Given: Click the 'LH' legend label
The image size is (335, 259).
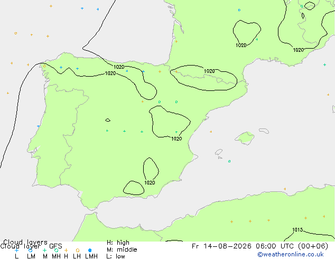Looking at the screenshot, I should tap(77, 256).
